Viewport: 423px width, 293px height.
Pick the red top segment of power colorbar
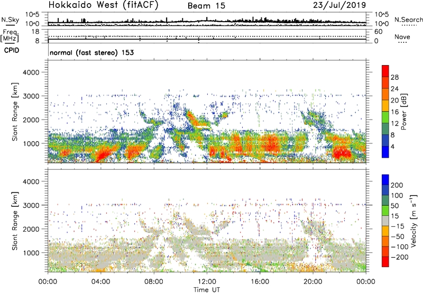tap(385, 71)
